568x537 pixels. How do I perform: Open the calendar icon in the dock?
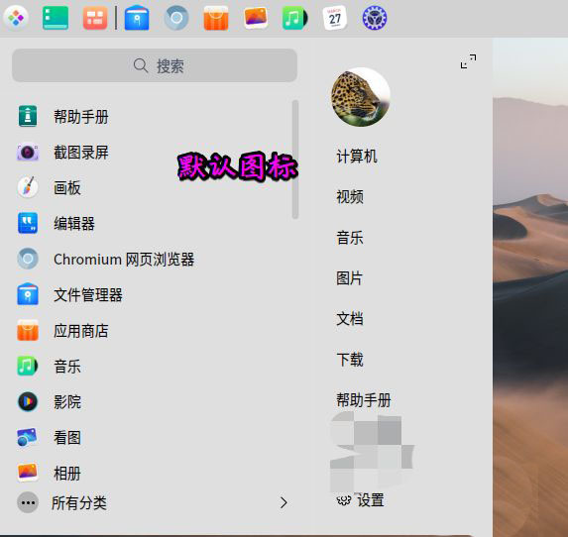[x=334, y=18]
